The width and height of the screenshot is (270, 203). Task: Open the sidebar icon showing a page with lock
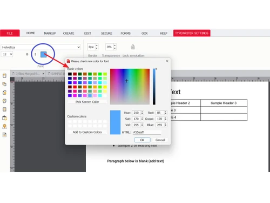click(4, 93)
